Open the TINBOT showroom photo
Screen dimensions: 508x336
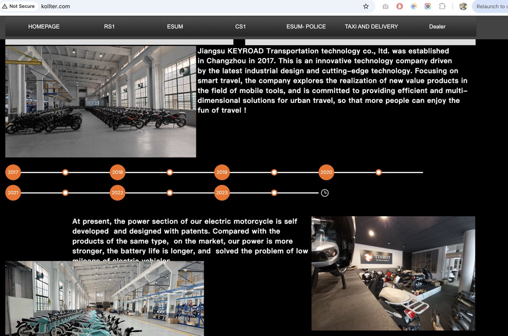pos(393,273)
